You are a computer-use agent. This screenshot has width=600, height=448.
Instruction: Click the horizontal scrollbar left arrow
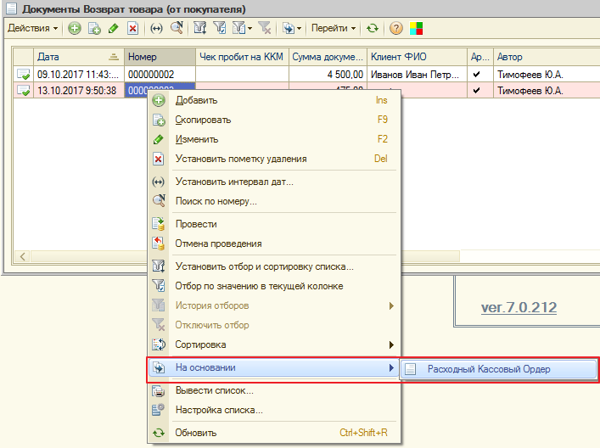(x=23, y=256)
